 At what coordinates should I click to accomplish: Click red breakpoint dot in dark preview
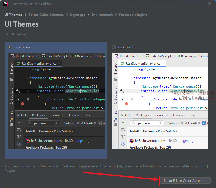tap(23, 103)
